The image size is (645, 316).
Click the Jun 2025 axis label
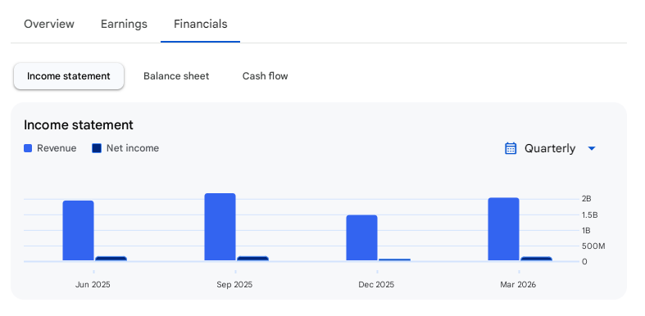[93, 284]
